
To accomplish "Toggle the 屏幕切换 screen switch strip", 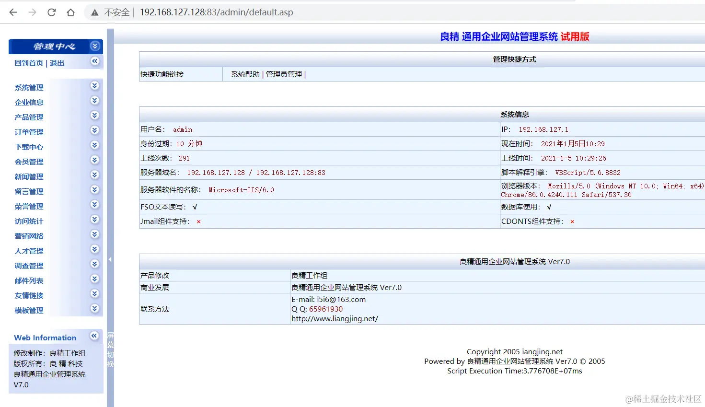I will point(110,349).
